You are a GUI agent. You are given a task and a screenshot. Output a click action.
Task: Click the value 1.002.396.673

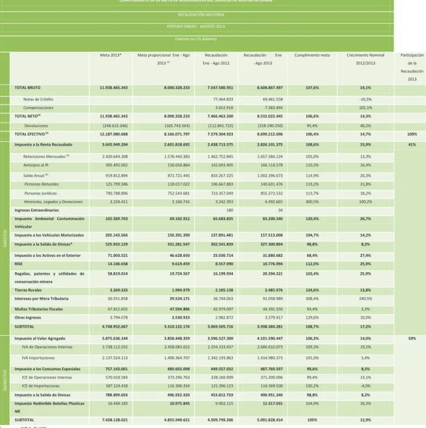[270, 176]
